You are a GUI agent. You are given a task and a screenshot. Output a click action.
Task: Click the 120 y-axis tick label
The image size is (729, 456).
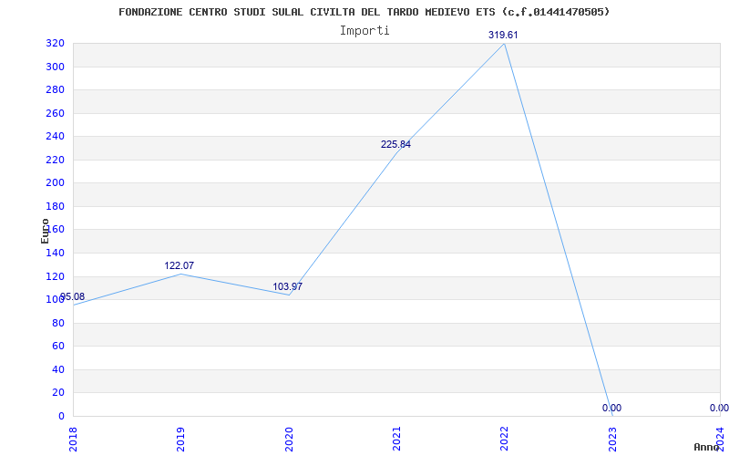point(55,277)
